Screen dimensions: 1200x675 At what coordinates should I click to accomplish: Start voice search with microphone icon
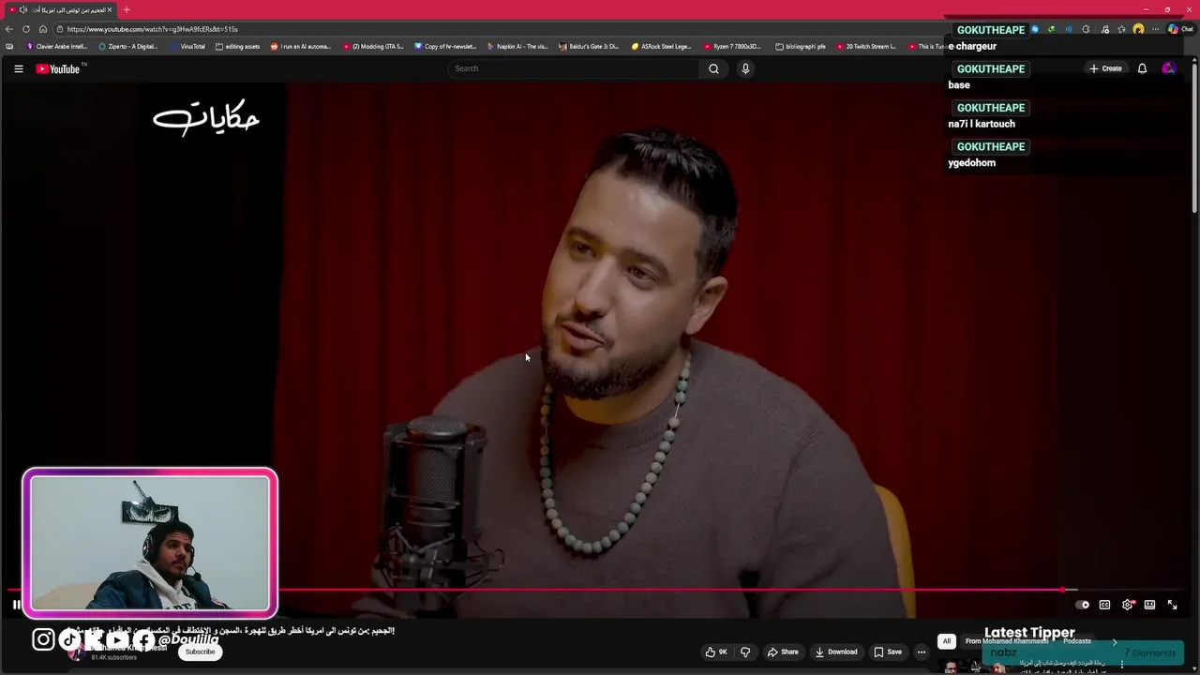click(x=745, y=68)
